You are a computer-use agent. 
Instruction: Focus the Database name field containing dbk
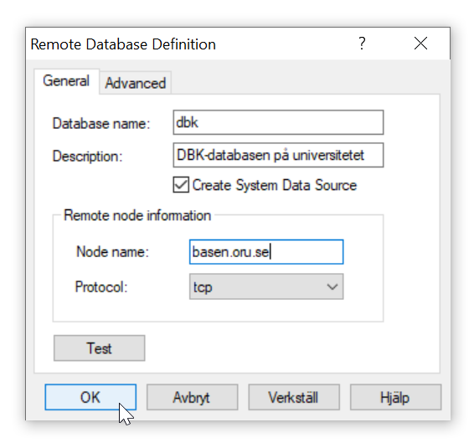[278, 122]
